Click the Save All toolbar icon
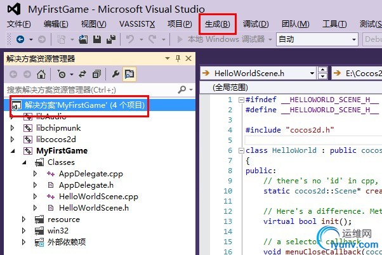 (111, 39)
